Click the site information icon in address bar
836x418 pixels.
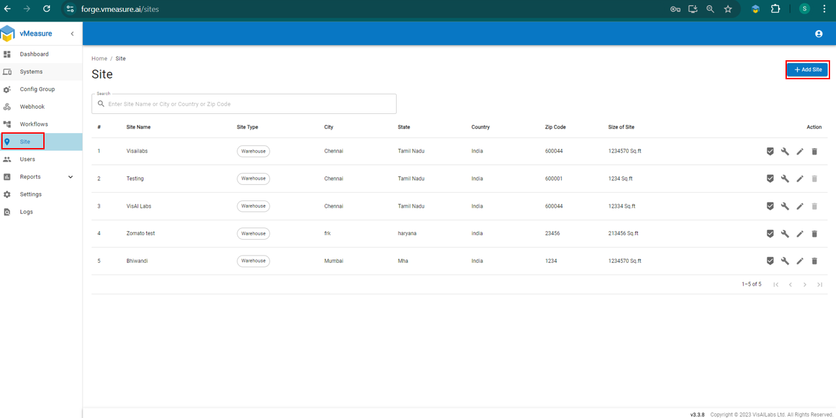(70, 9)
